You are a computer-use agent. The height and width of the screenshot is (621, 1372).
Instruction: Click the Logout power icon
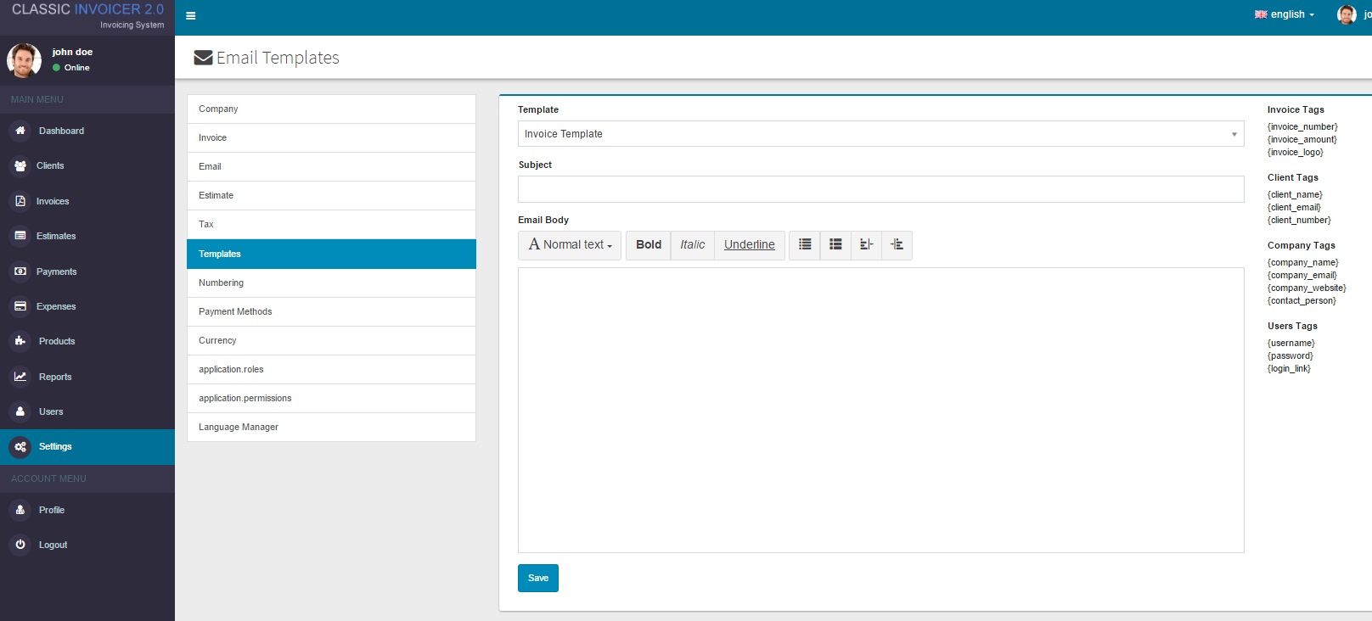click(x=20, y=545)
